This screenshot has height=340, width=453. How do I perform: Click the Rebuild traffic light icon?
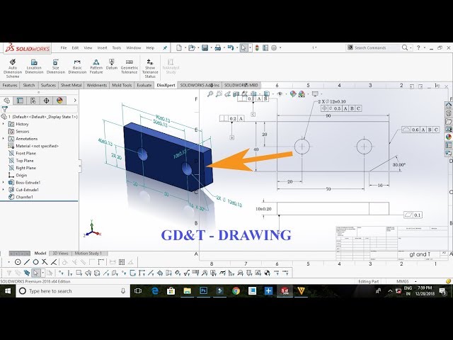(x=257, y=47)
